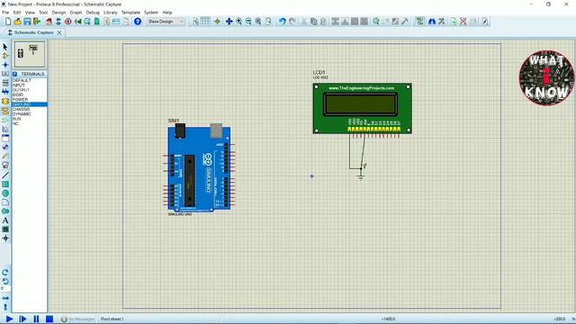The image size is (576, 324).
Task: Pick the 2D line drawing tool
Action: (5, 175)
